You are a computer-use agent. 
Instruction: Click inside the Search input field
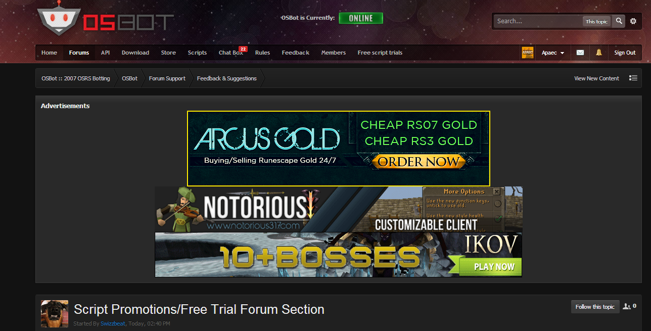pyautogui.click(x=538, y=21)
